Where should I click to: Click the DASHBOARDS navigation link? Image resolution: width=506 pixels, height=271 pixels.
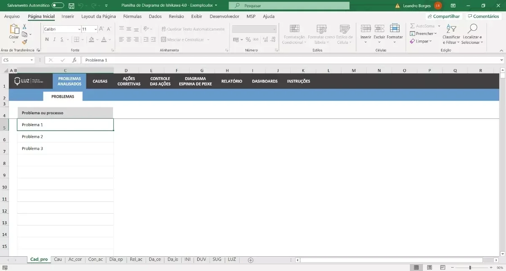click(x=265, y=81)
